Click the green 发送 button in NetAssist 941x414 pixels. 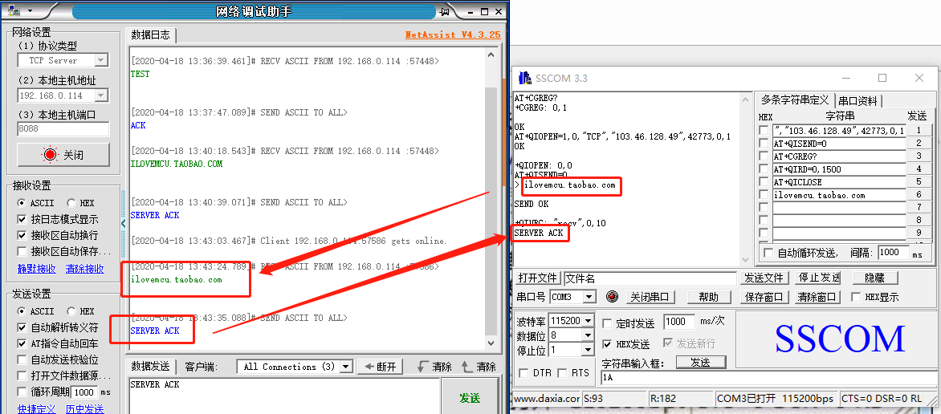pyautogui.click(x=470, y=398)
